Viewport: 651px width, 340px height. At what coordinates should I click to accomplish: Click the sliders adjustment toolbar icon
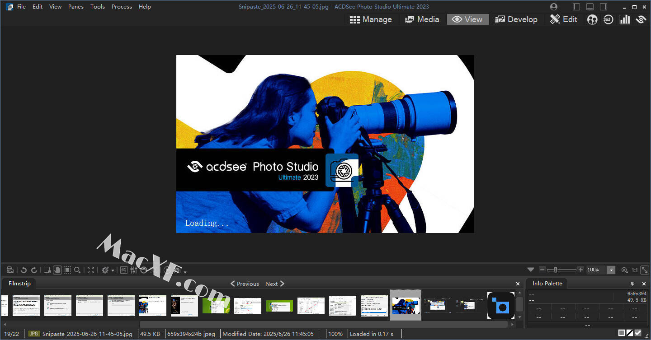tap(134, 270)
